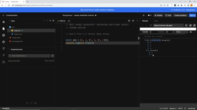197x110 pixels.
Task: Click the Embed button
Action: point(158,15)
